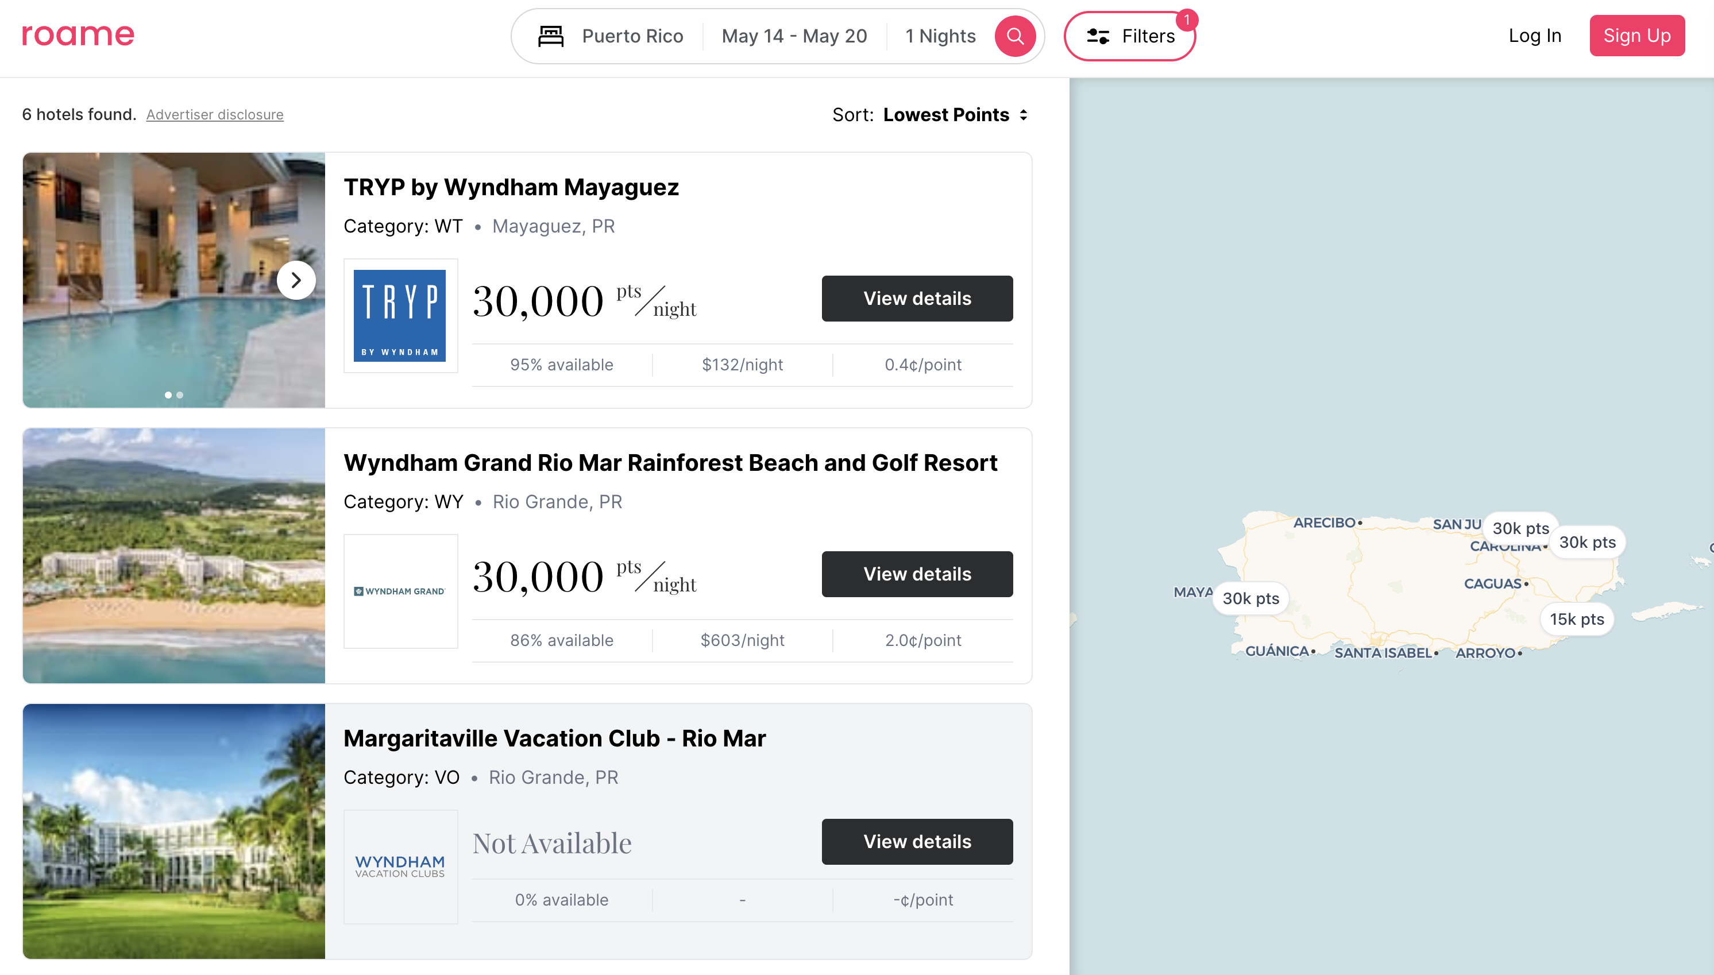Click the TRYP Mayaguez pool photo
The height and width of the screenshot is (975, 1714).
click(x=173, y=280)
